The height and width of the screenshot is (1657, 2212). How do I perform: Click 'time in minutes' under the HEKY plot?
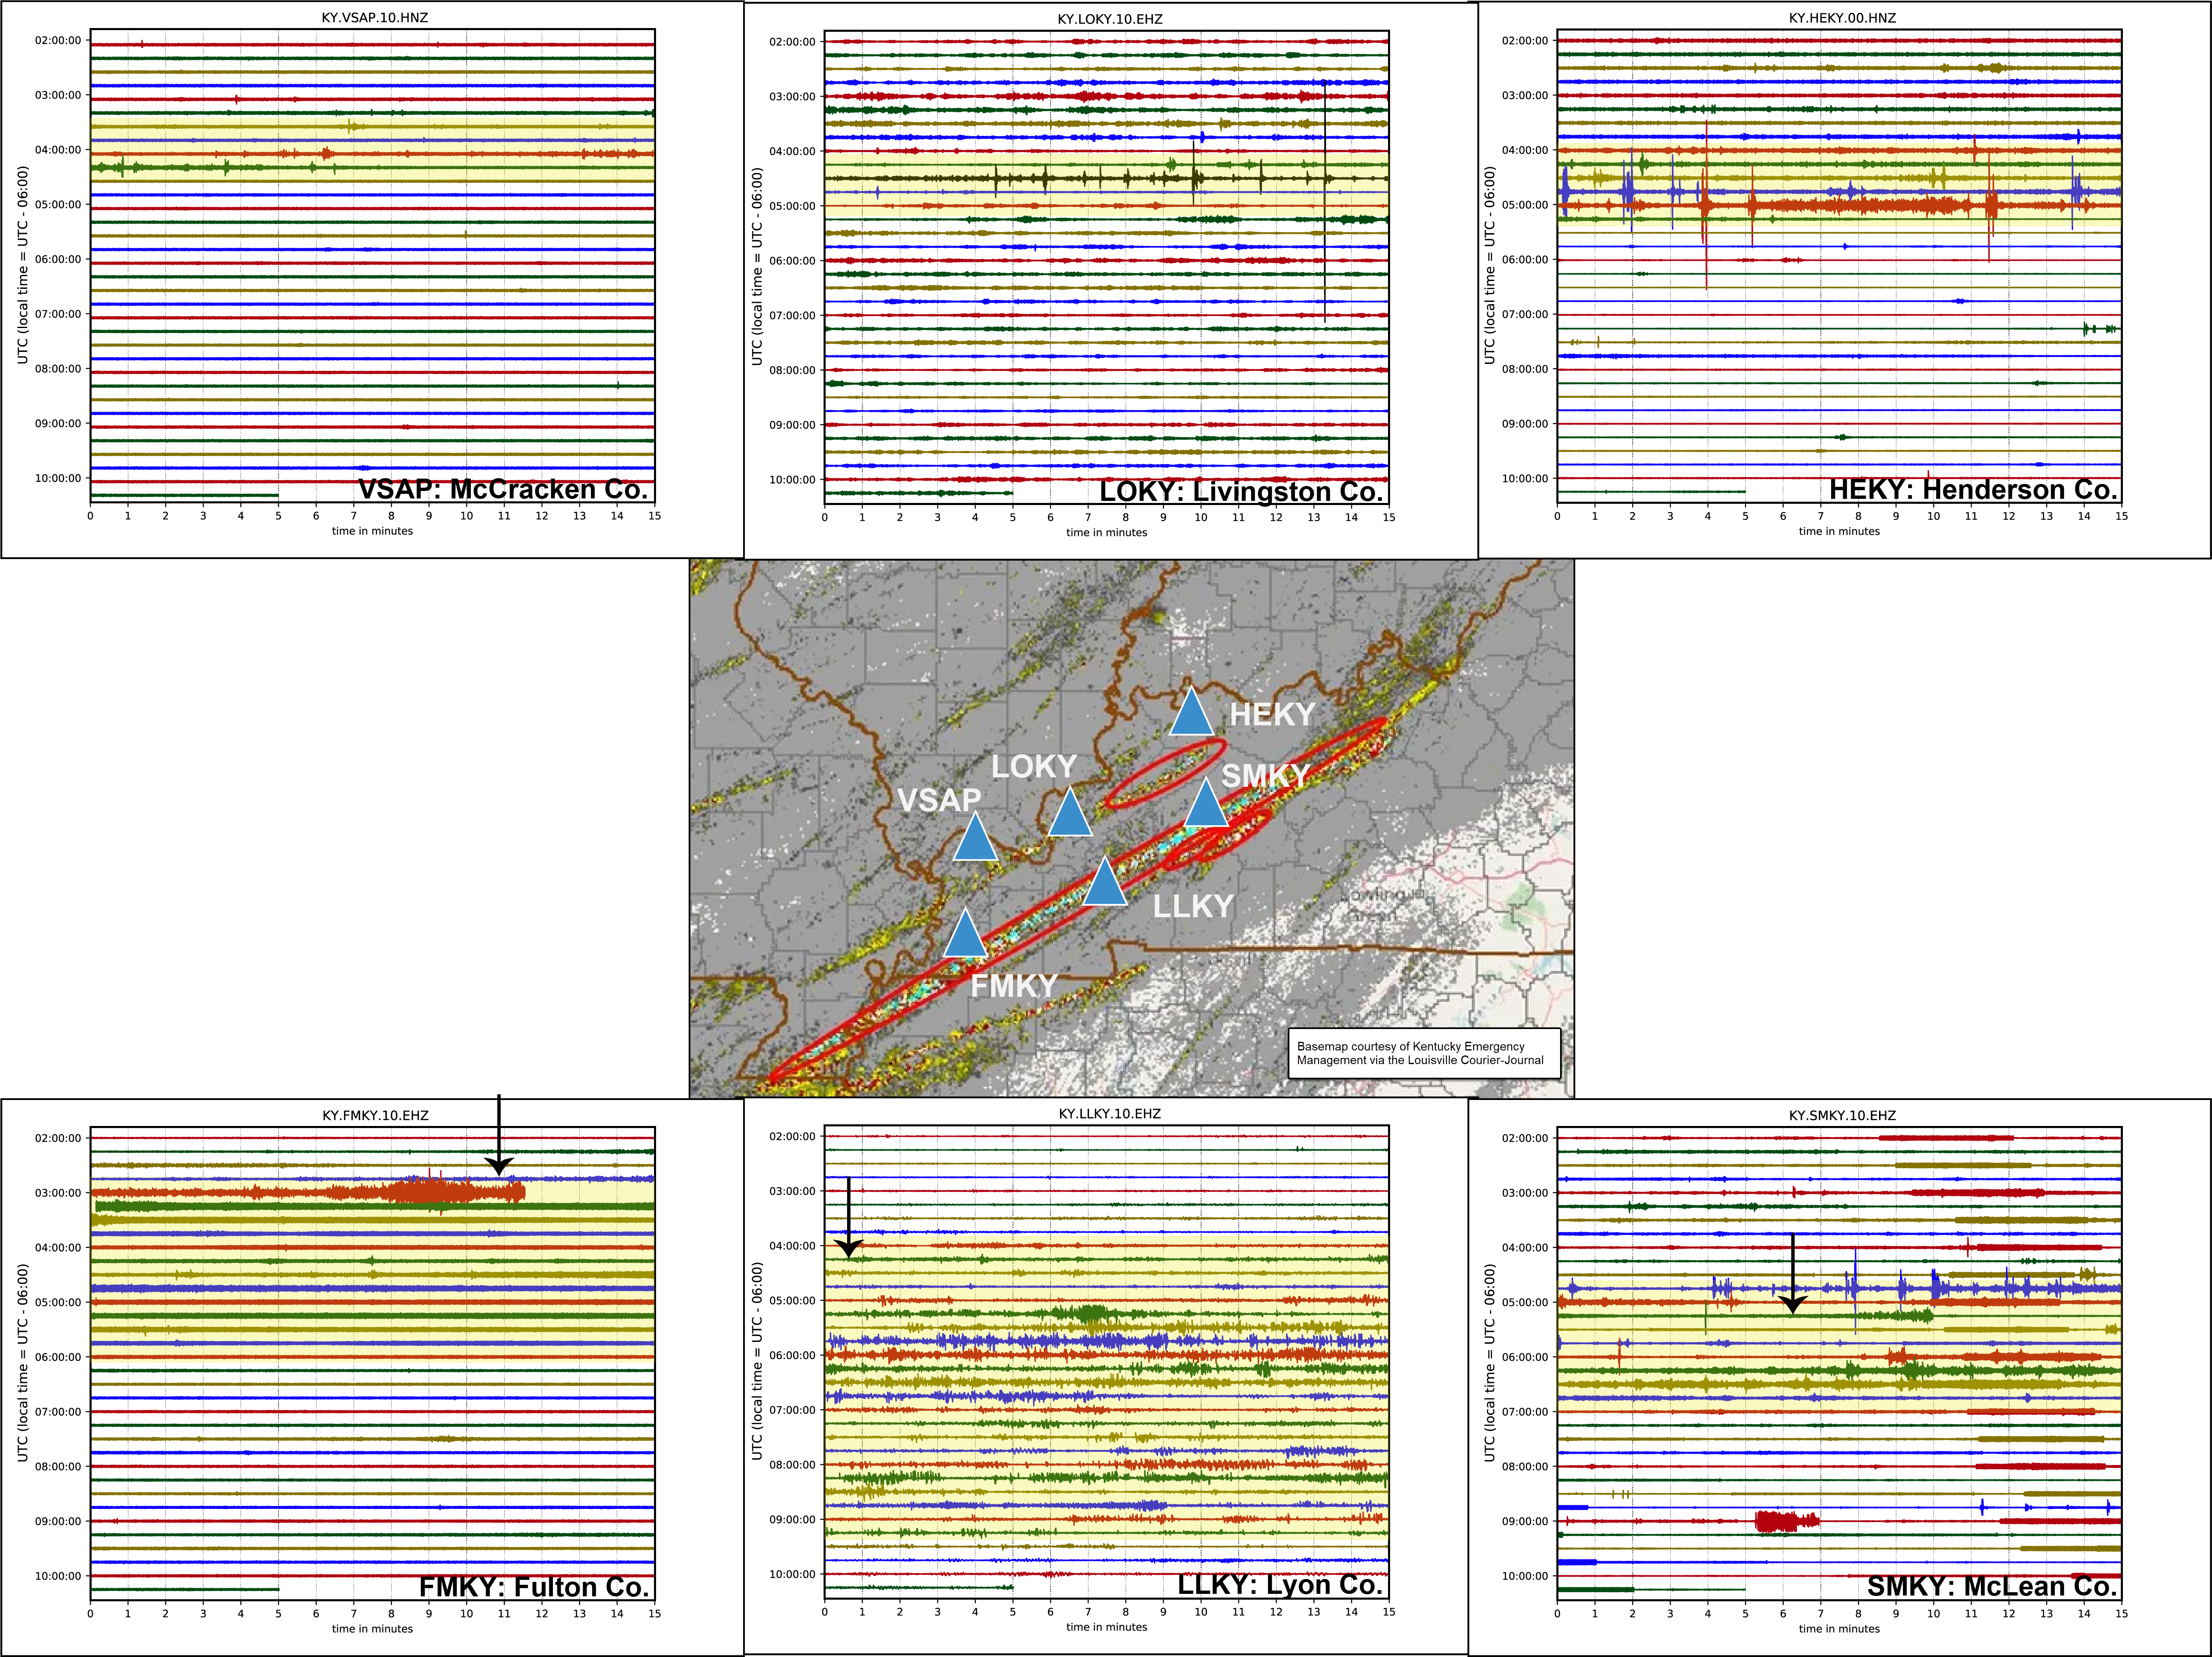click(x=1839, y=531)
